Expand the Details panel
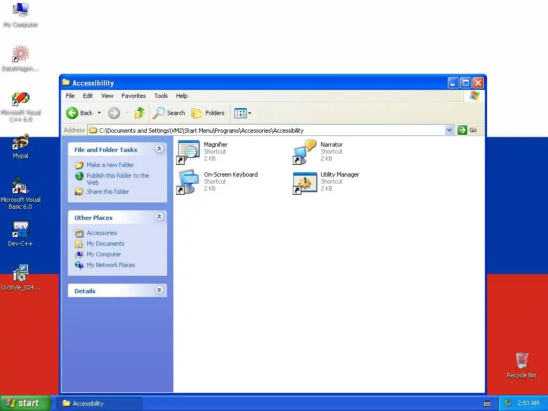Viewport: 548px width, 411px height. click(x=159, y=290)
